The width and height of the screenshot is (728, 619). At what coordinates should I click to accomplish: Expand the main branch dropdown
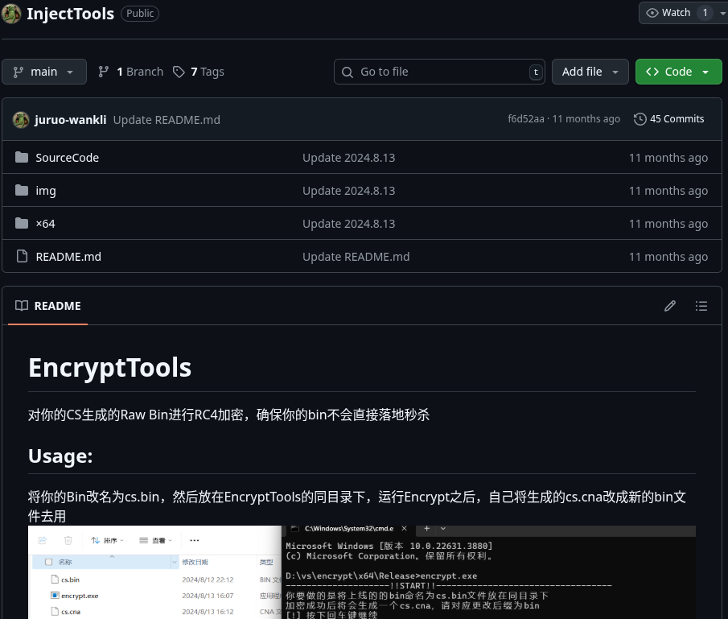tap(44, 72)
